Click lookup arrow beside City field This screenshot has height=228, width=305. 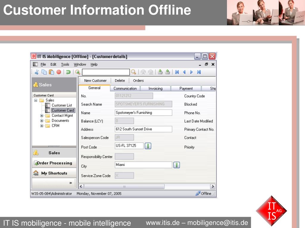(x=177, y=165)
